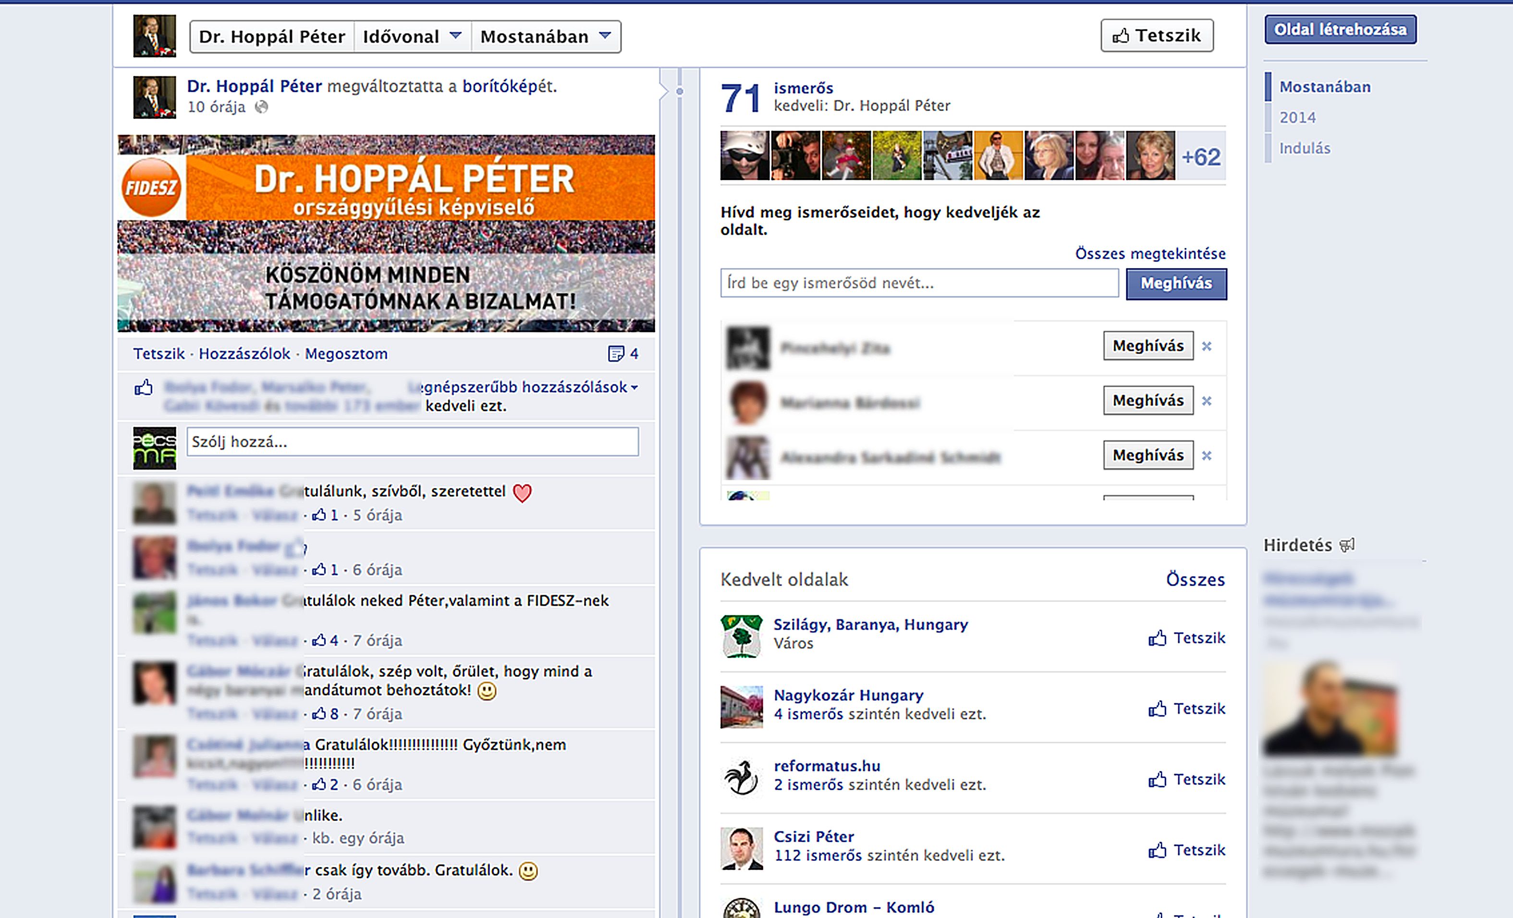Click the like count icon on the 5 órája comment
1513x918 pixels.
(325, 514)
